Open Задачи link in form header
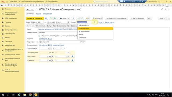Viewport: 172px width, 97px height. 38,14
